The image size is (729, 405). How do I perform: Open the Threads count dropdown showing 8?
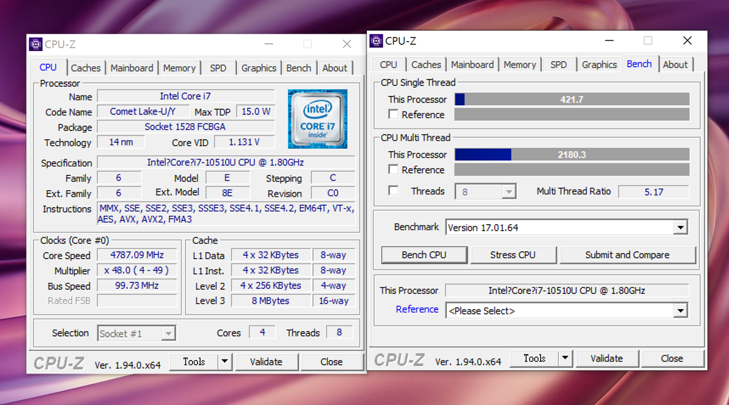click(x=485, y=191)
